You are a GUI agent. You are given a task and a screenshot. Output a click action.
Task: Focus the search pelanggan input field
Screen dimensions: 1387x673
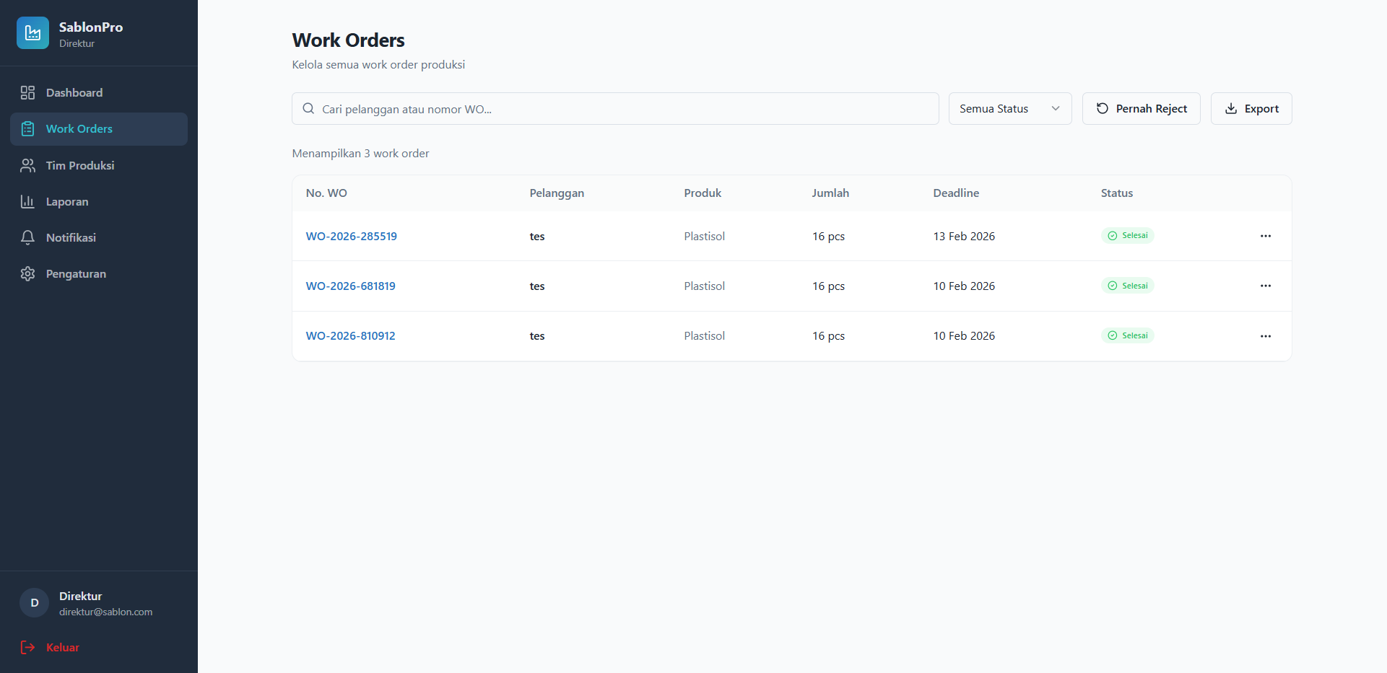coord(615,108)
